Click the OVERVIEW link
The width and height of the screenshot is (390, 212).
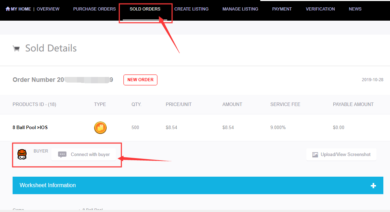click(x=48, y=9)
